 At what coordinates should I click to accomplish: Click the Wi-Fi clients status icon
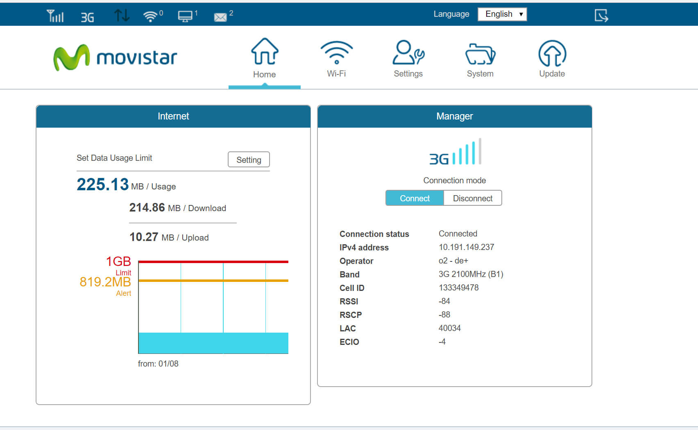[x=151, y=16]
